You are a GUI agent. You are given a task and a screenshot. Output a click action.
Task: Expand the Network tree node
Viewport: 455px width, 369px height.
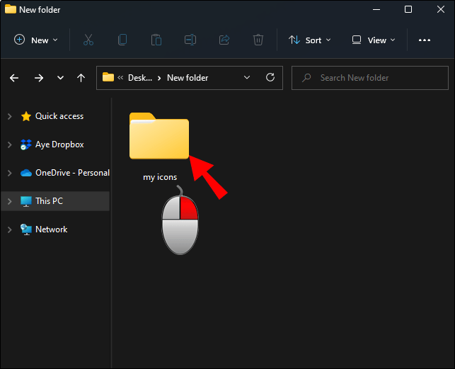tap(9, 229)
